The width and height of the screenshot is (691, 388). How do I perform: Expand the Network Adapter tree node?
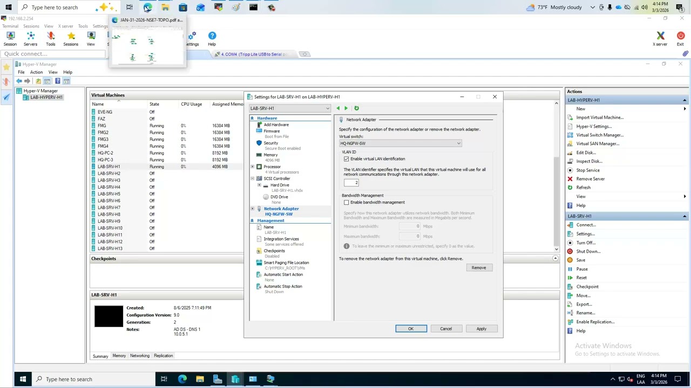click(x=252, y=209)
